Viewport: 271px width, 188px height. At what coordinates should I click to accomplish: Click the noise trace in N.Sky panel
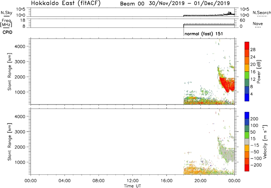(209, 15)
